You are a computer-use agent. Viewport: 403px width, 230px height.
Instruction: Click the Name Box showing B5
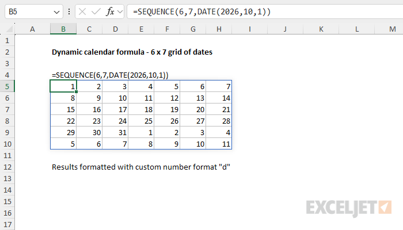[34, 11]
